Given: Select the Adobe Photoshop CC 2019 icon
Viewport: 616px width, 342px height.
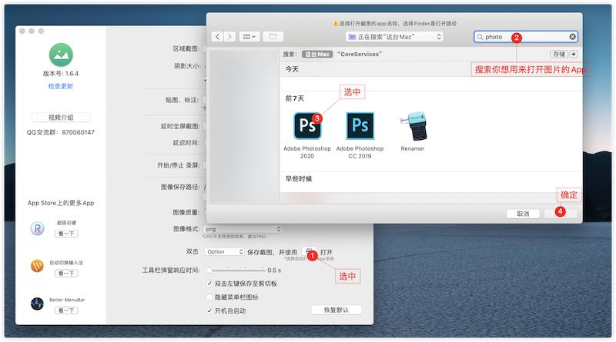Looking at the screenshot, I should click(x=360, y=126).
